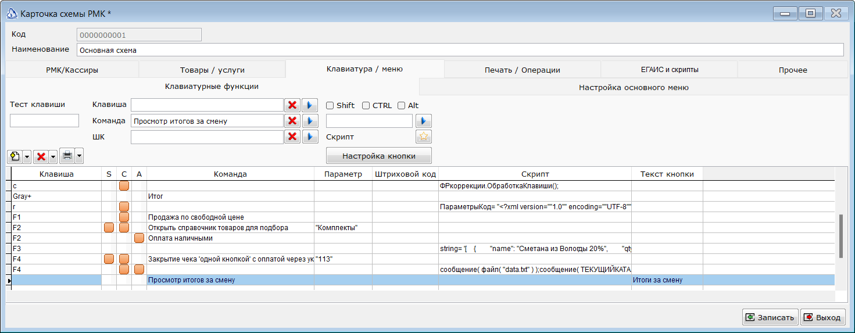The image size is (855, 333).
Task: Click the сообщение( файл( "data.txt" script cell
Action: 535,270
